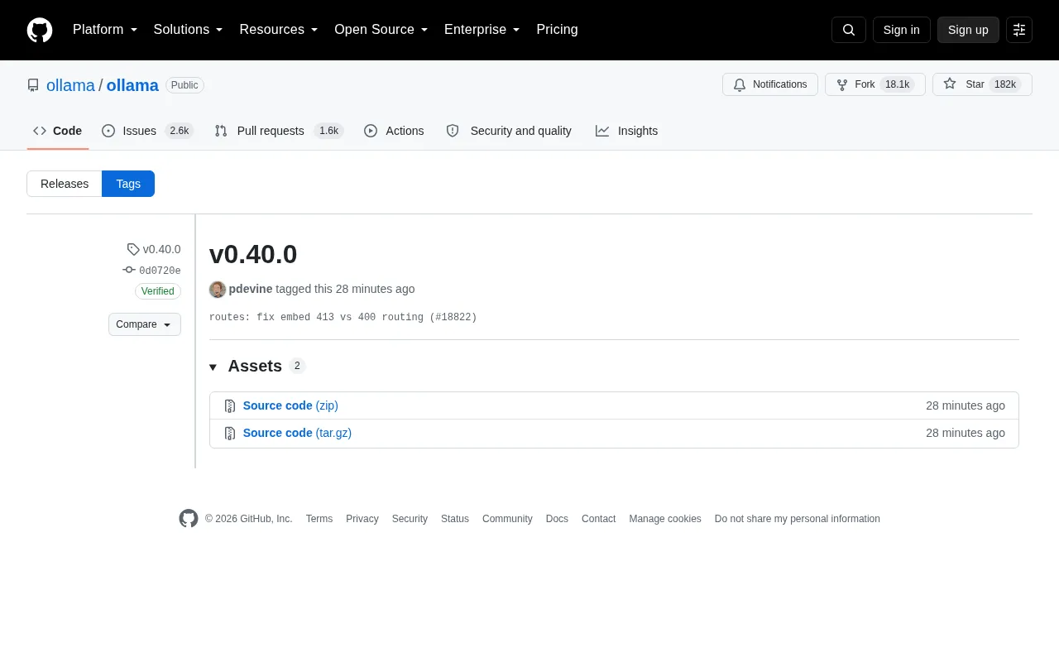Viewport: 1059px width, 662px height.
Task: Click the Sign in button
Action: (902, 30)
